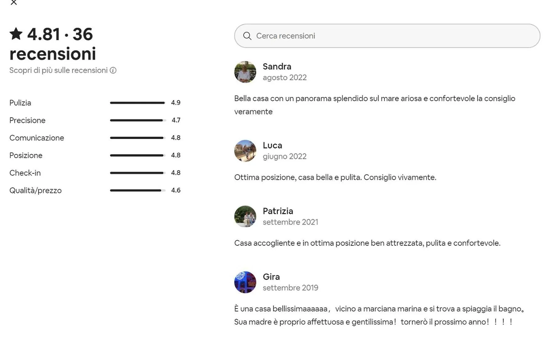The height and width of the screenshot is (338, 552).
Task: Open Gira's profile picture
Action: (245, 282)
